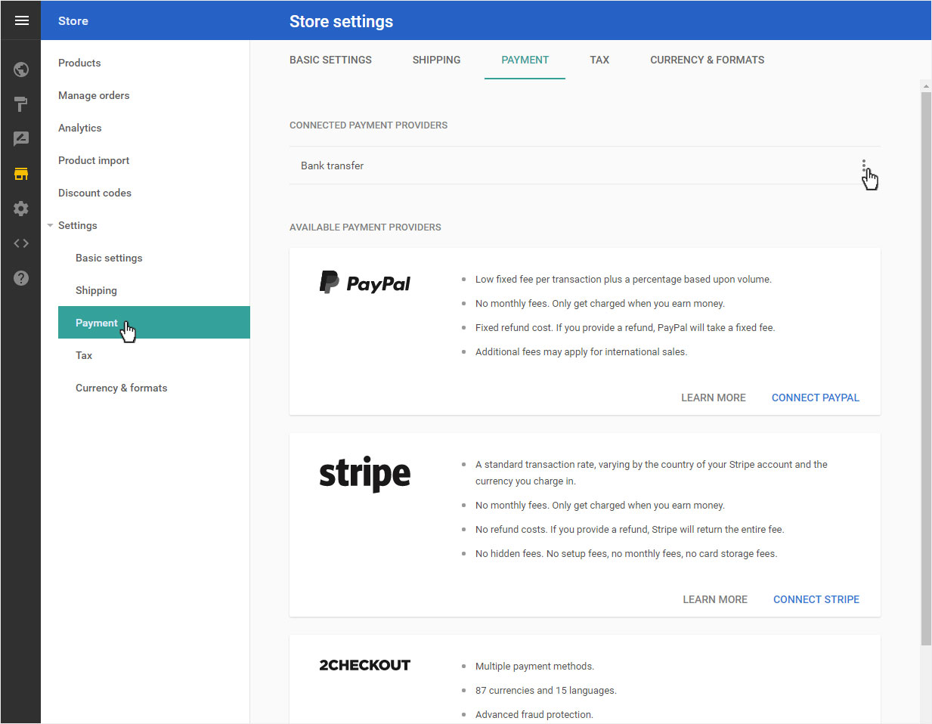The image size is (932, 724).
Task: Click Learn More for Stripe
Action: click(714, 599)
